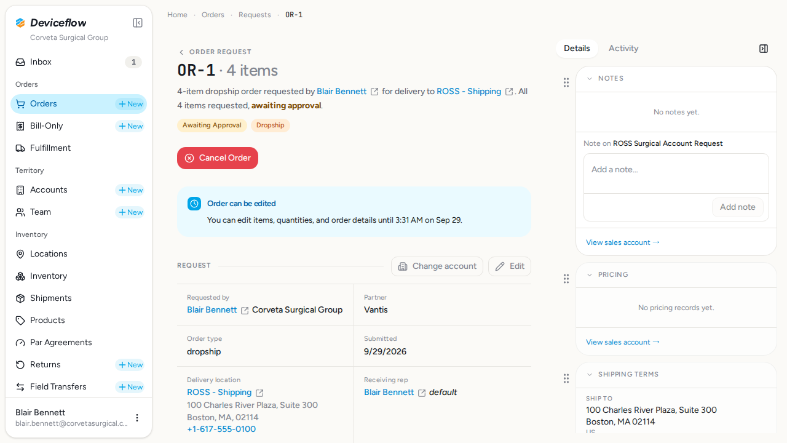The height and width of the screenshot is (443, 787).
Task: Click the Inventory boxes icon
Action: [x=20, y=276]
